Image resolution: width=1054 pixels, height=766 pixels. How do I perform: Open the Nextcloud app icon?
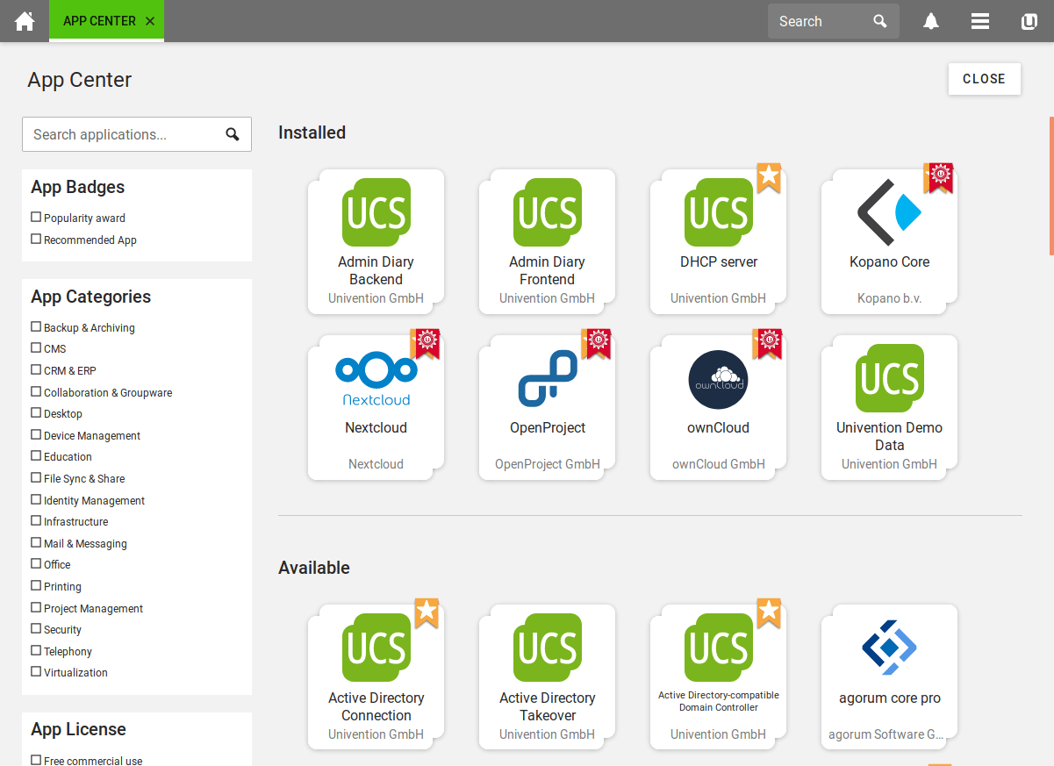(x=376, y=378)
